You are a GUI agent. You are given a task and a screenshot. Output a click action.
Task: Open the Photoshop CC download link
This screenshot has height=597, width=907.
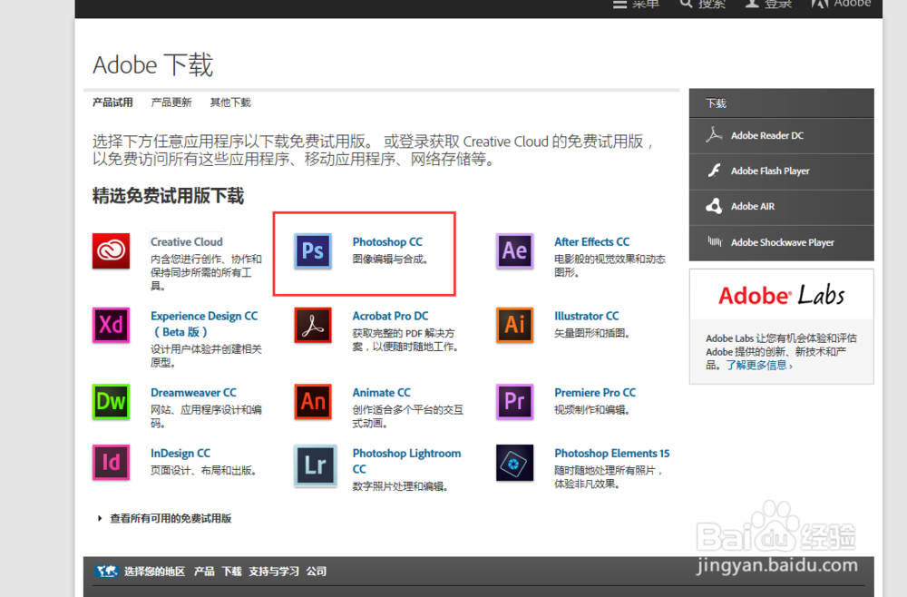click(387, 242)
